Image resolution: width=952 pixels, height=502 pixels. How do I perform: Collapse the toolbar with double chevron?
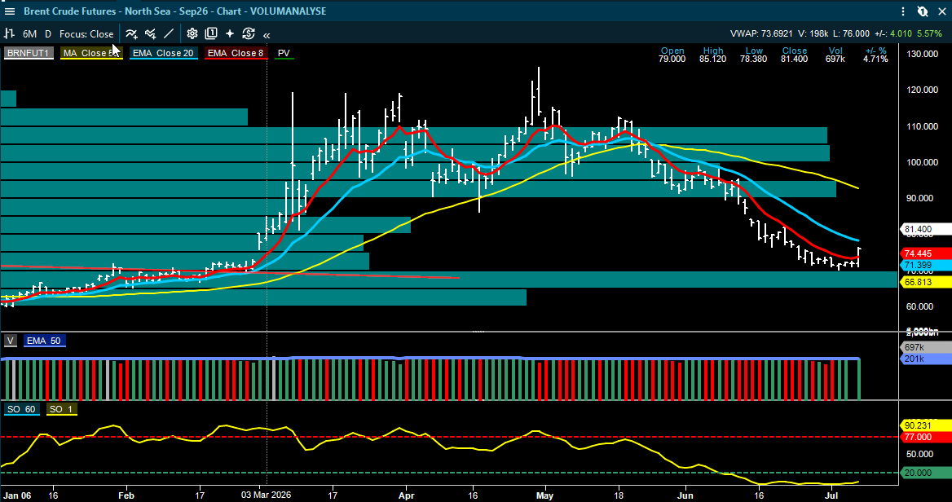tap(267, 34)
